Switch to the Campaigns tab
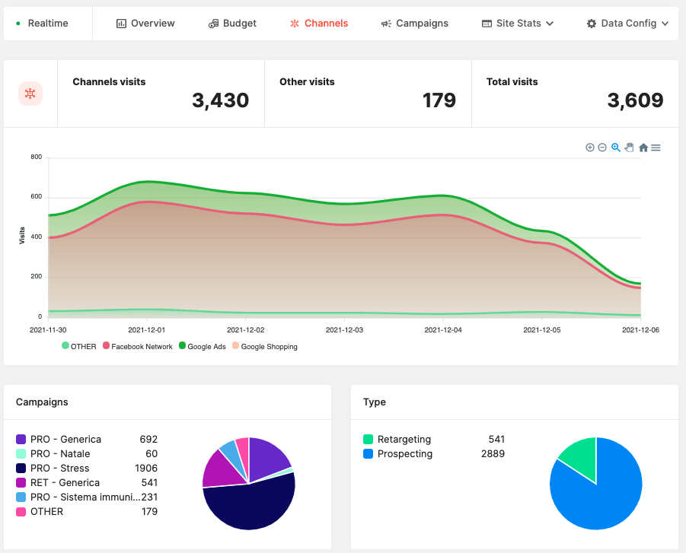This screenshot has height=553, width=686. pyautogui.click(x=415, y=23)
